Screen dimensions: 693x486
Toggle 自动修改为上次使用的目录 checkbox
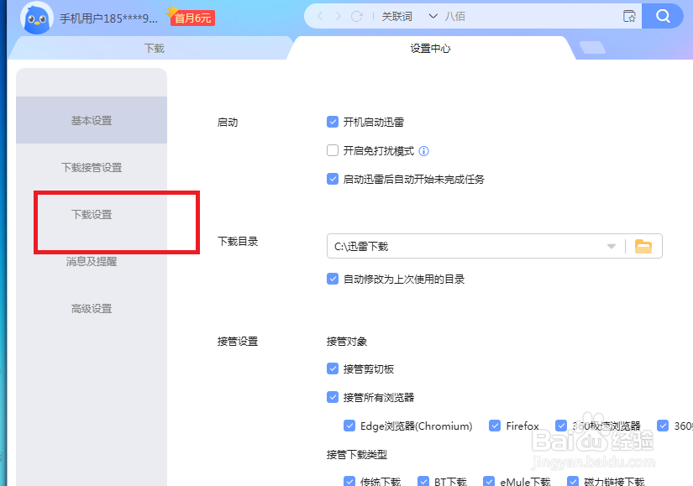coord(333,279)
